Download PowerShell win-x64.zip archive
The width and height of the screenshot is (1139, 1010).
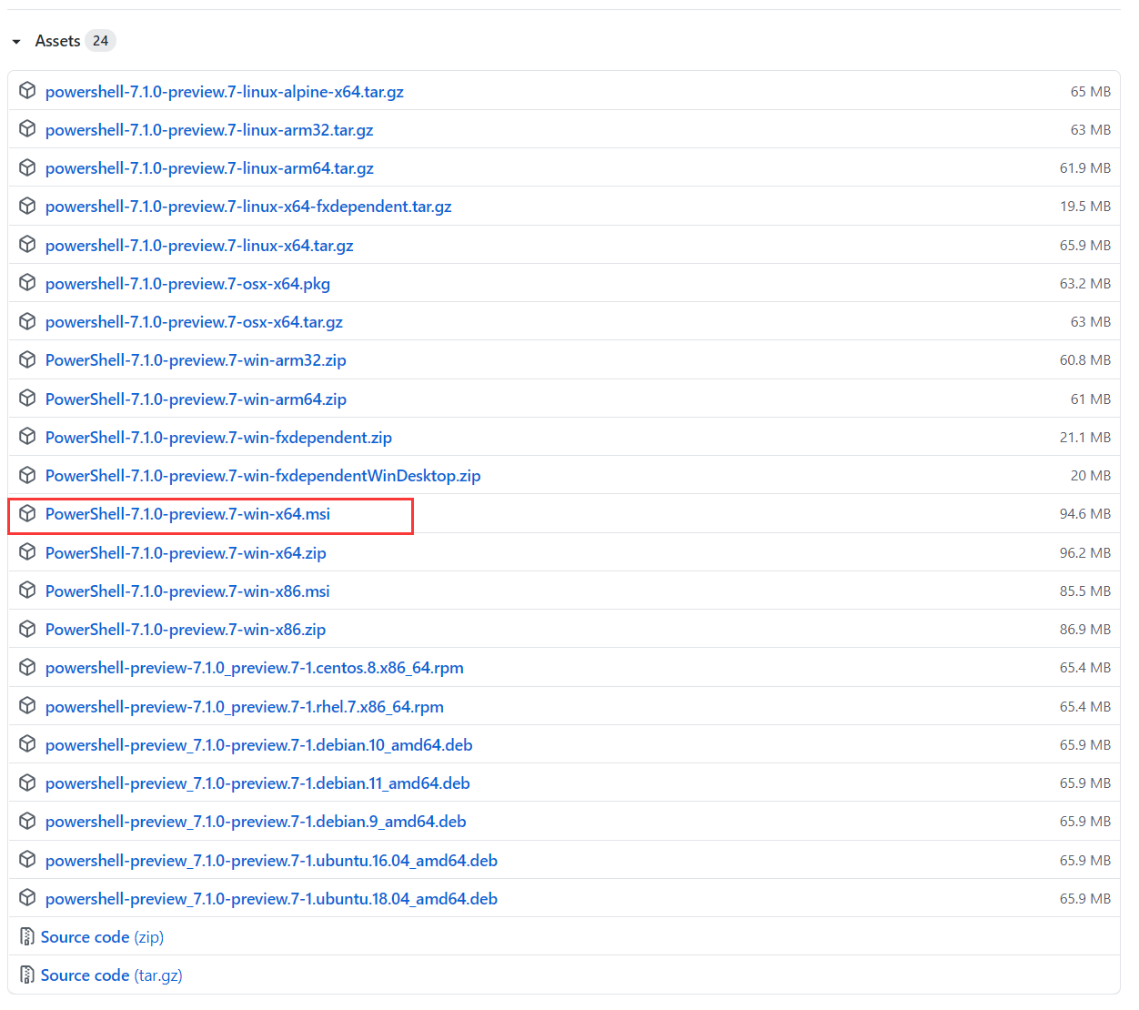[x=186, y=553]
